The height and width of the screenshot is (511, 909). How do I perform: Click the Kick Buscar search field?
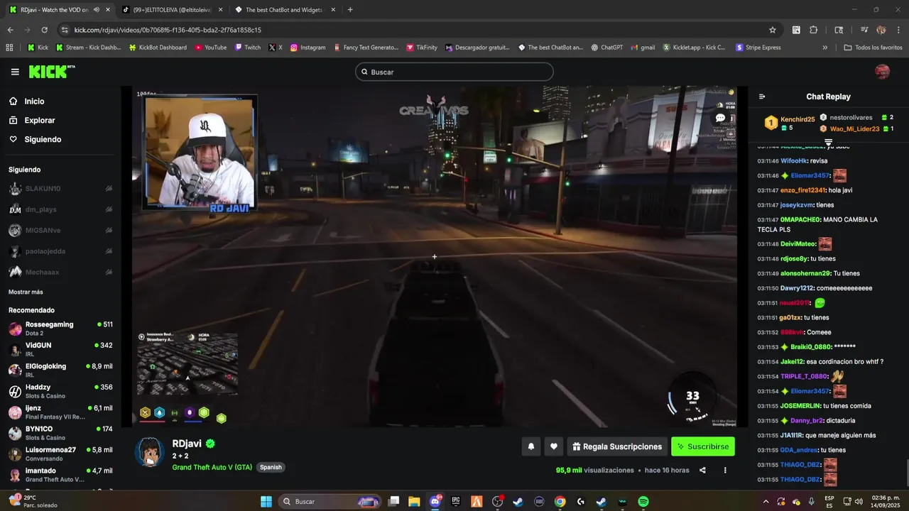pyautogui.click(x=454, y=72)
